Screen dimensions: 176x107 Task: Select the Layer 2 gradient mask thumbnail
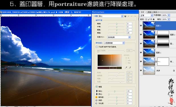(x=163, y=35)
